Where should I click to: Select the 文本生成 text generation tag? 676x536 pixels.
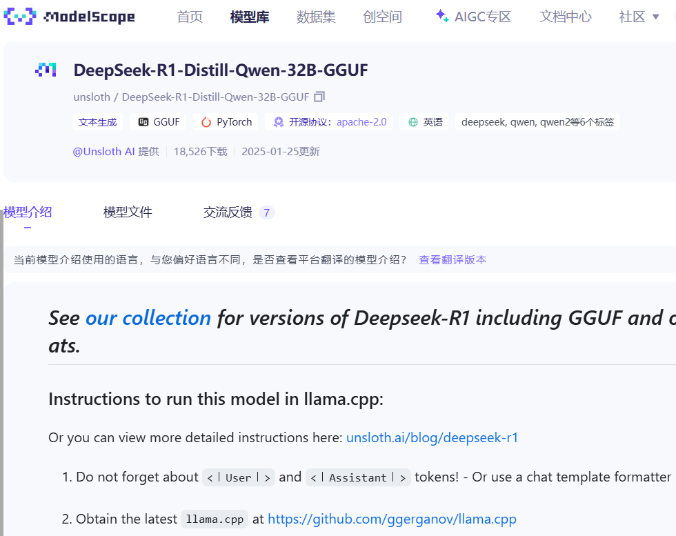[x=97, y=122]
